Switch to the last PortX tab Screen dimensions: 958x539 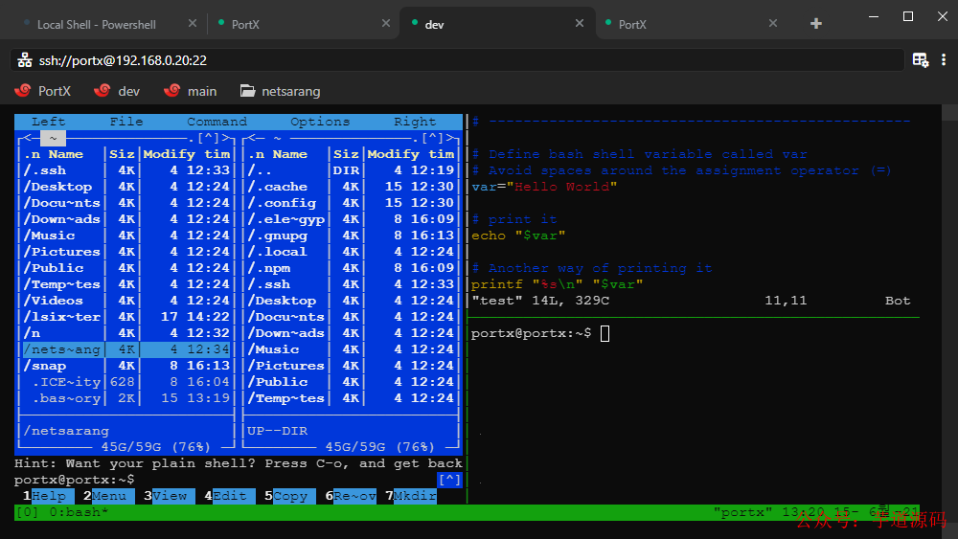pyautogui.click(x=632, y=25)
